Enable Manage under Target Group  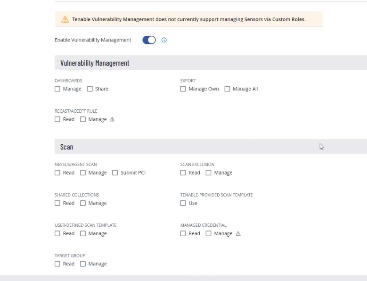pyautogui.click(x=83, y=264)
